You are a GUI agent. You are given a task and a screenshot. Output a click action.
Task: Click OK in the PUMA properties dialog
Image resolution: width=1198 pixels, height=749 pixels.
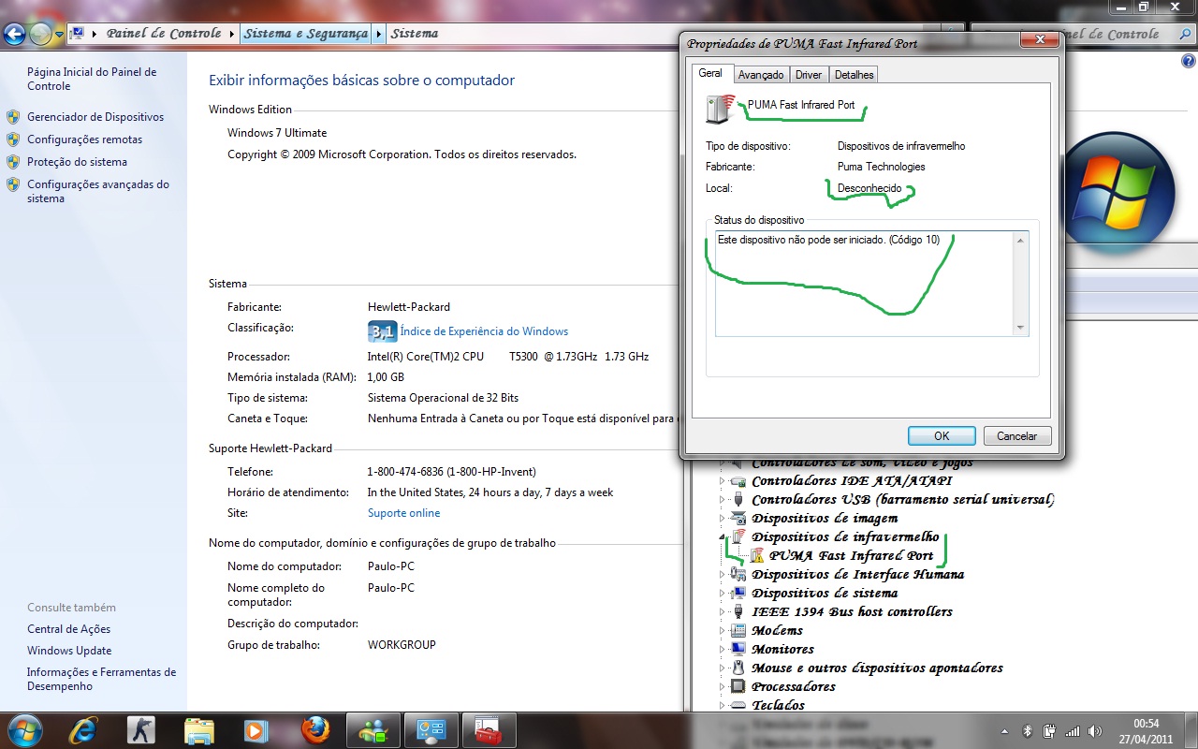click(942, 436)
